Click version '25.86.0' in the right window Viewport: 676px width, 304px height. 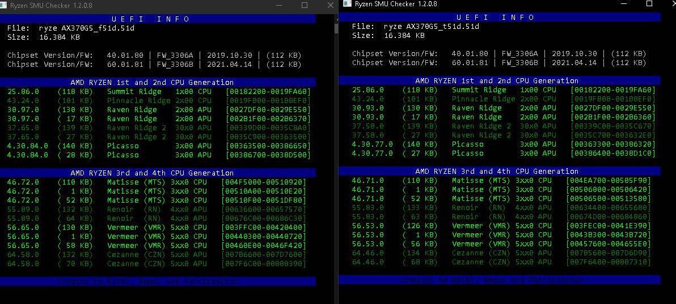point(368,89)
